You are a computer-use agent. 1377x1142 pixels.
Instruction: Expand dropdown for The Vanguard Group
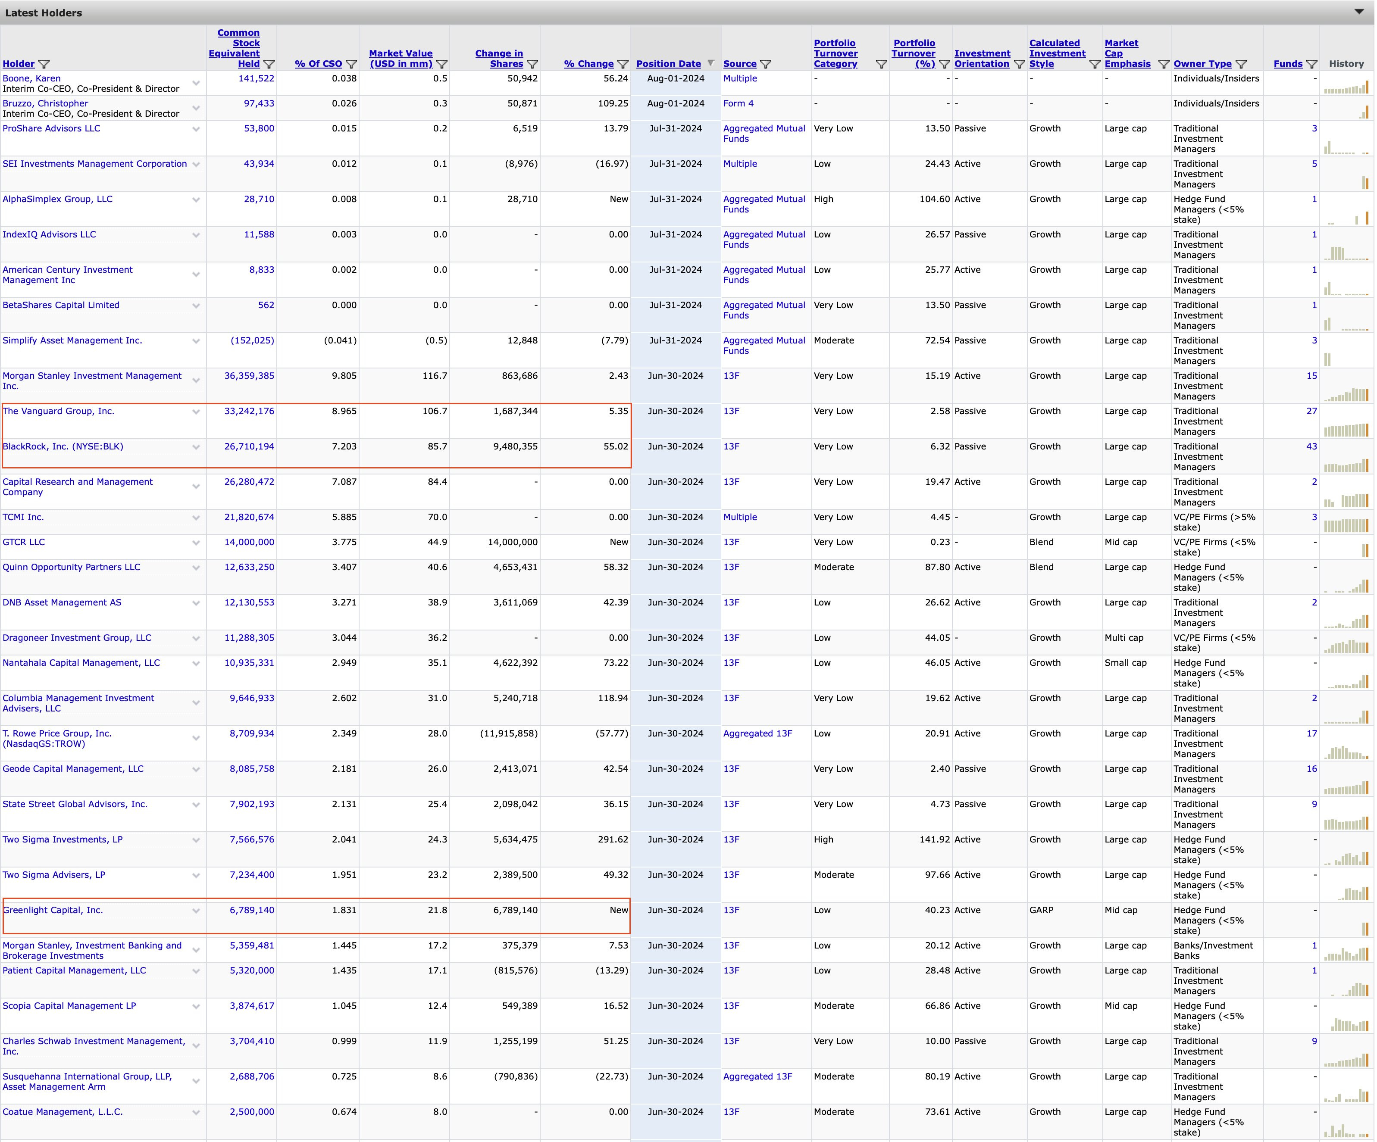196,412
